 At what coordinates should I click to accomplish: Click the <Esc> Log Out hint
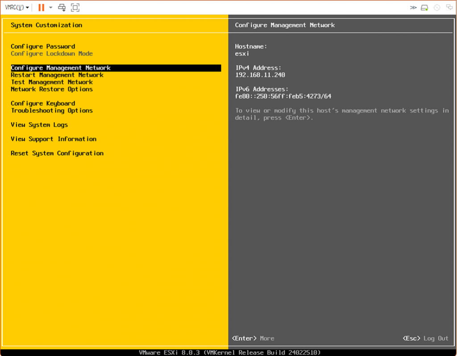click(x=425, y=338)
